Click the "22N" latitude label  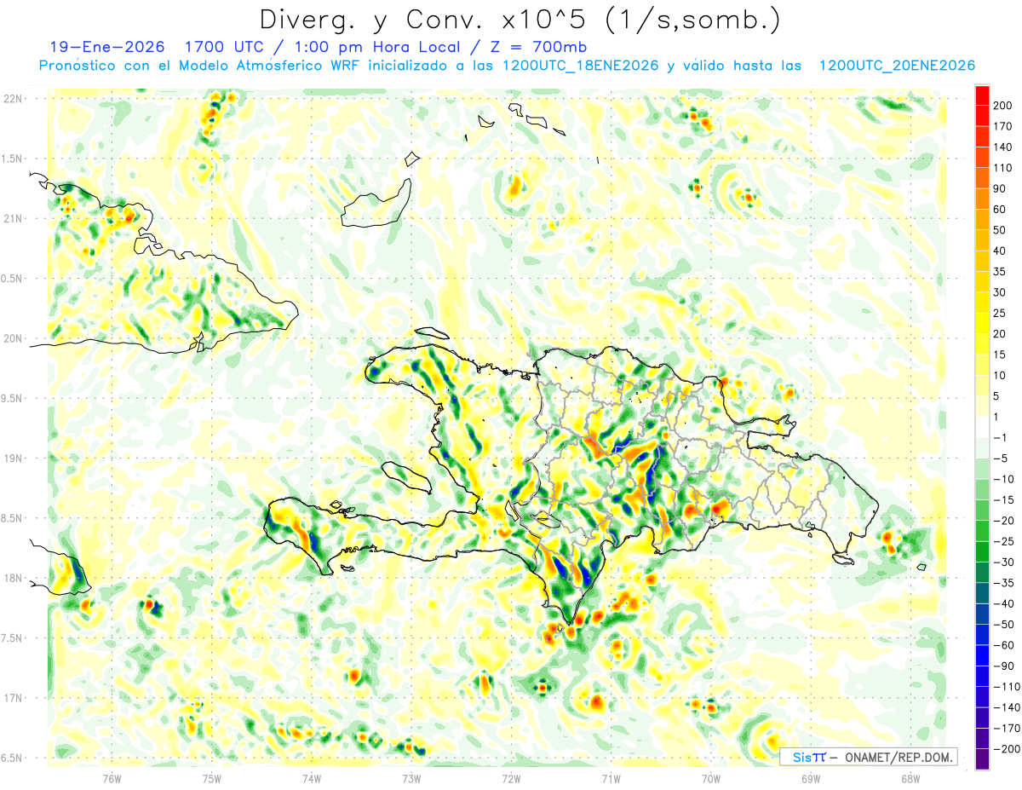click(12, 99)
